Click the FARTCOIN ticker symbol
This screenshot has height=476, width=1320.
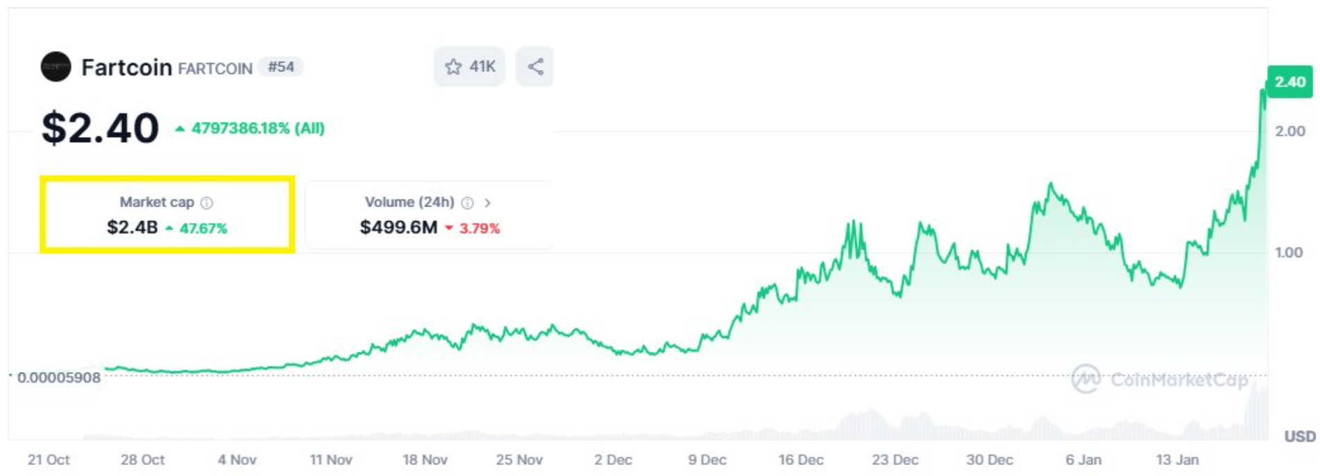(x=215, y=69)
